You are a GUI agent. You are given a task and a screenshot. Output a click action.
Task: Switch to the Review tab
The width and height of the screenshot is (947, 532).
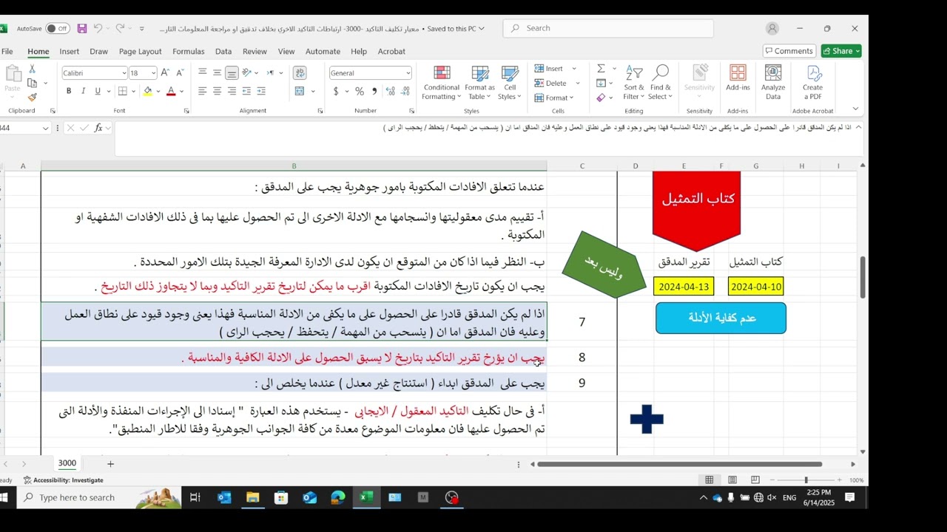click(255, 52)
